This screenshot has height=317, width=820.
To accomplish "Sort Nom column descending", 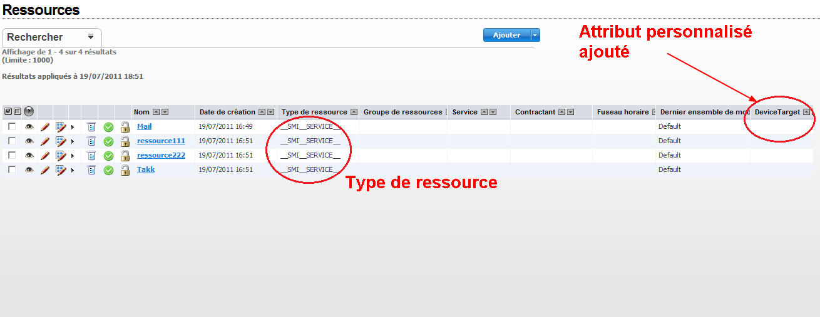I will pos(165,113).
